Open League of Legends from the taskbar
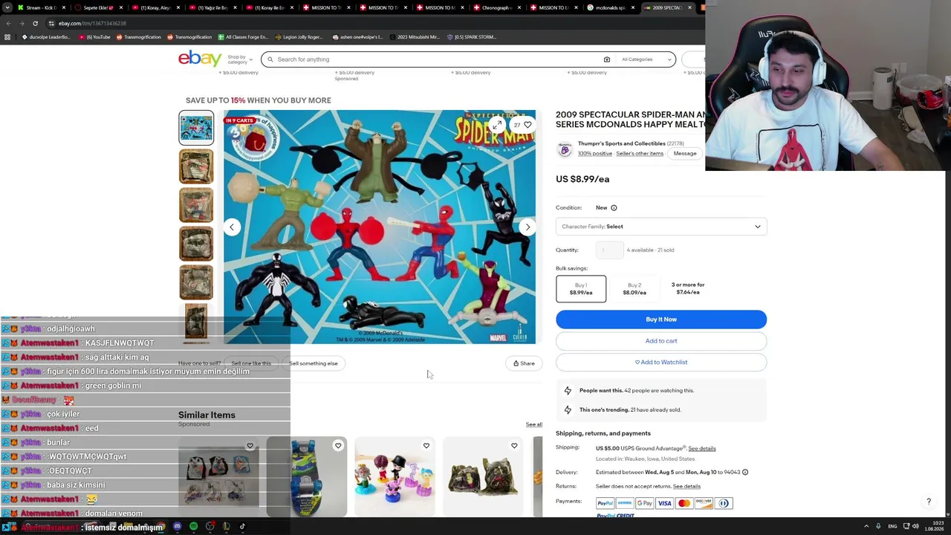951x535 pixels. click(x=226, y=527)
